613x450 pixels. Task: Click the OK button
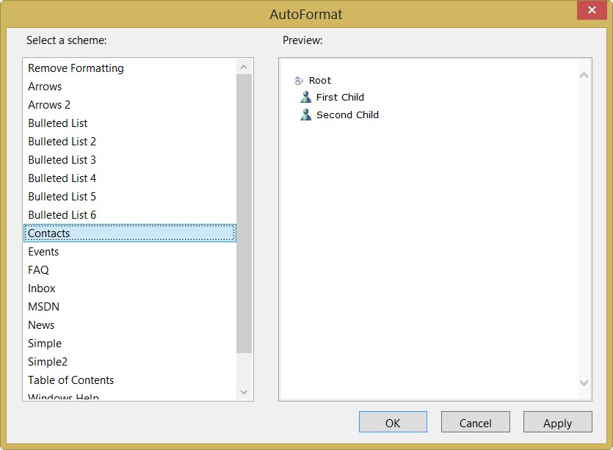tap(393, 422)
